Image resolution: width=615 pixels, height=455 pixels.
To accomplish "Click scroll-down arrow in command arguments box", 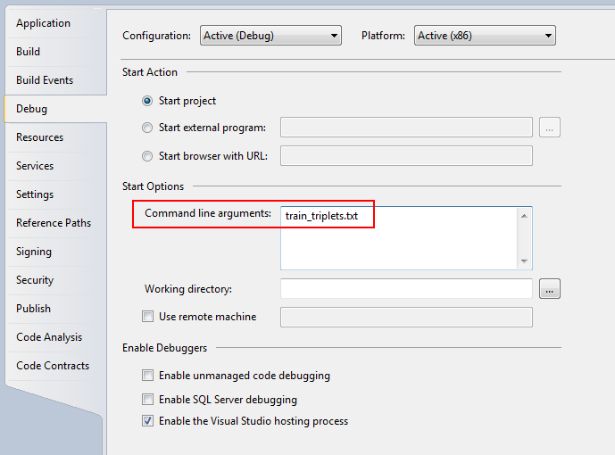I will click(x=524, y=261).
